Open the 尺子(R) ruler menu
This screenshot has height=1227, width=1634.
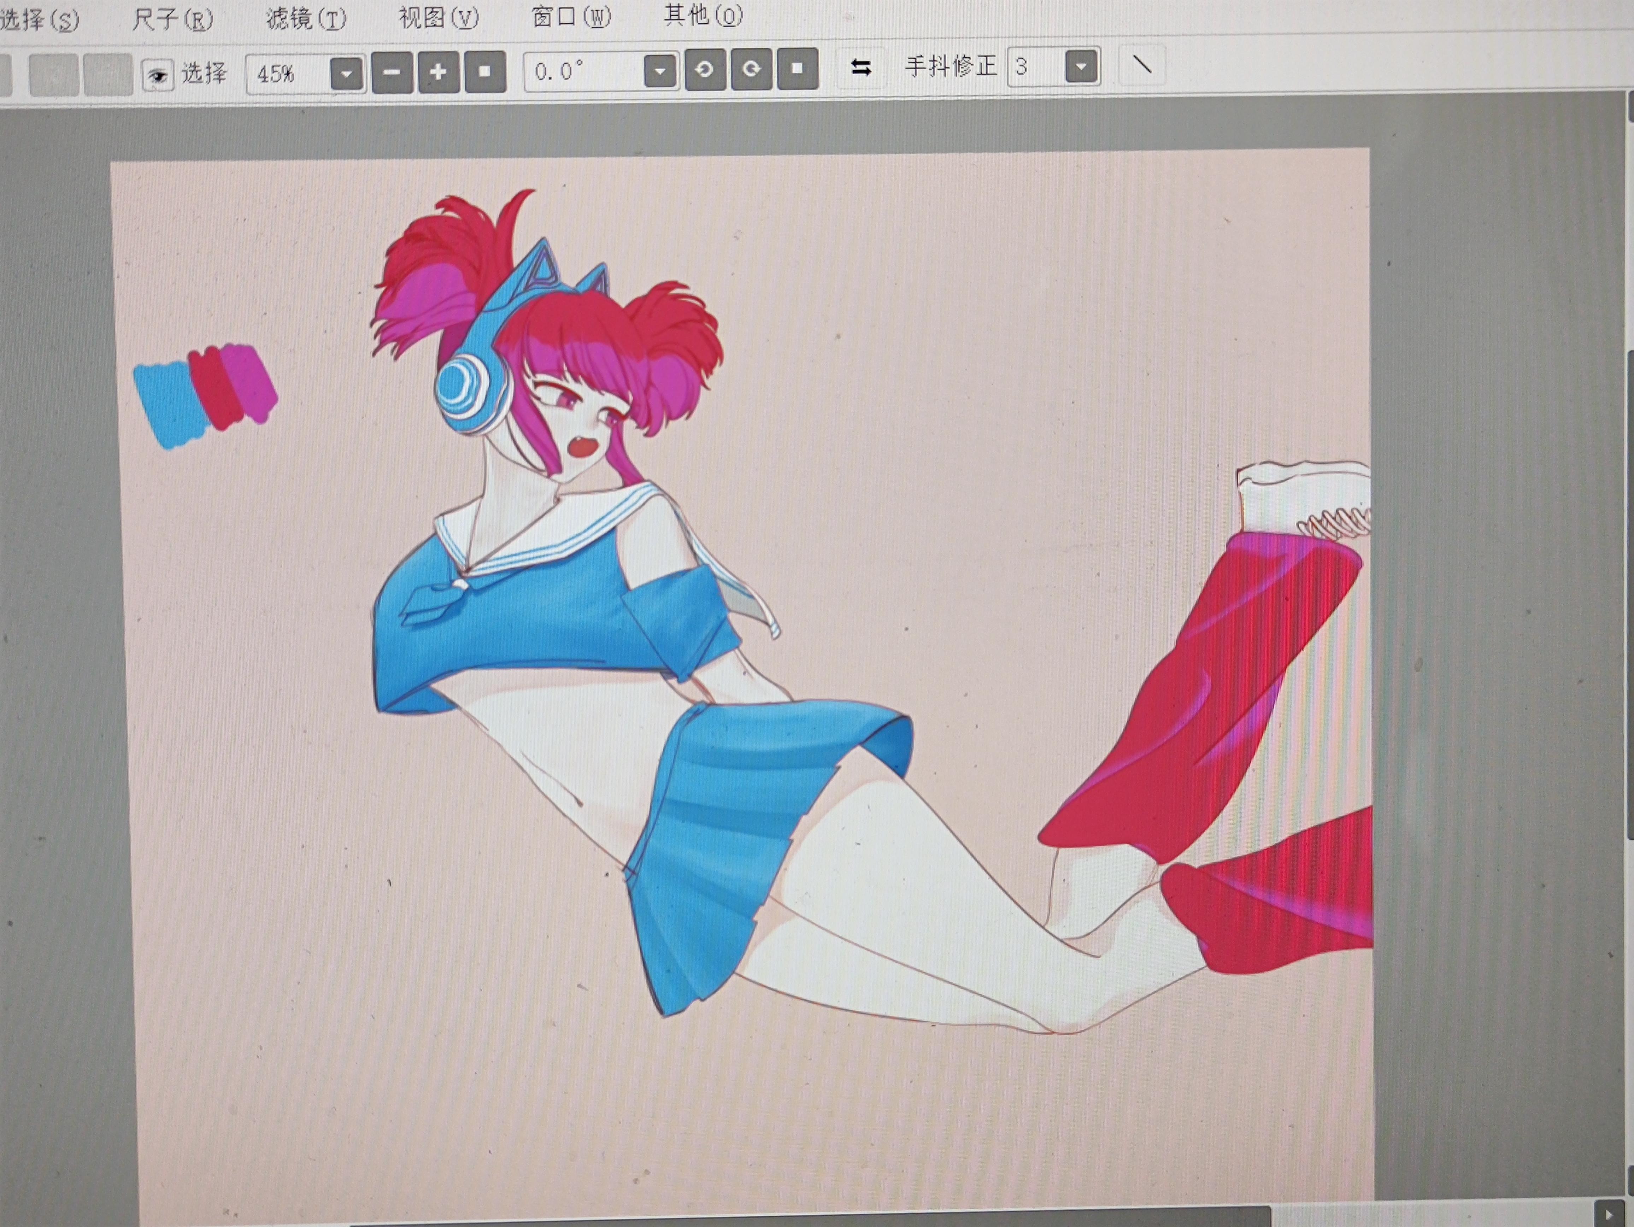pyautogui.click(x=172, y=18)
